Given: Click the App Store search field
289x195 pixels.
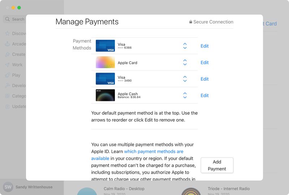Looking at the screenshot, I should (x=15, y=19).
